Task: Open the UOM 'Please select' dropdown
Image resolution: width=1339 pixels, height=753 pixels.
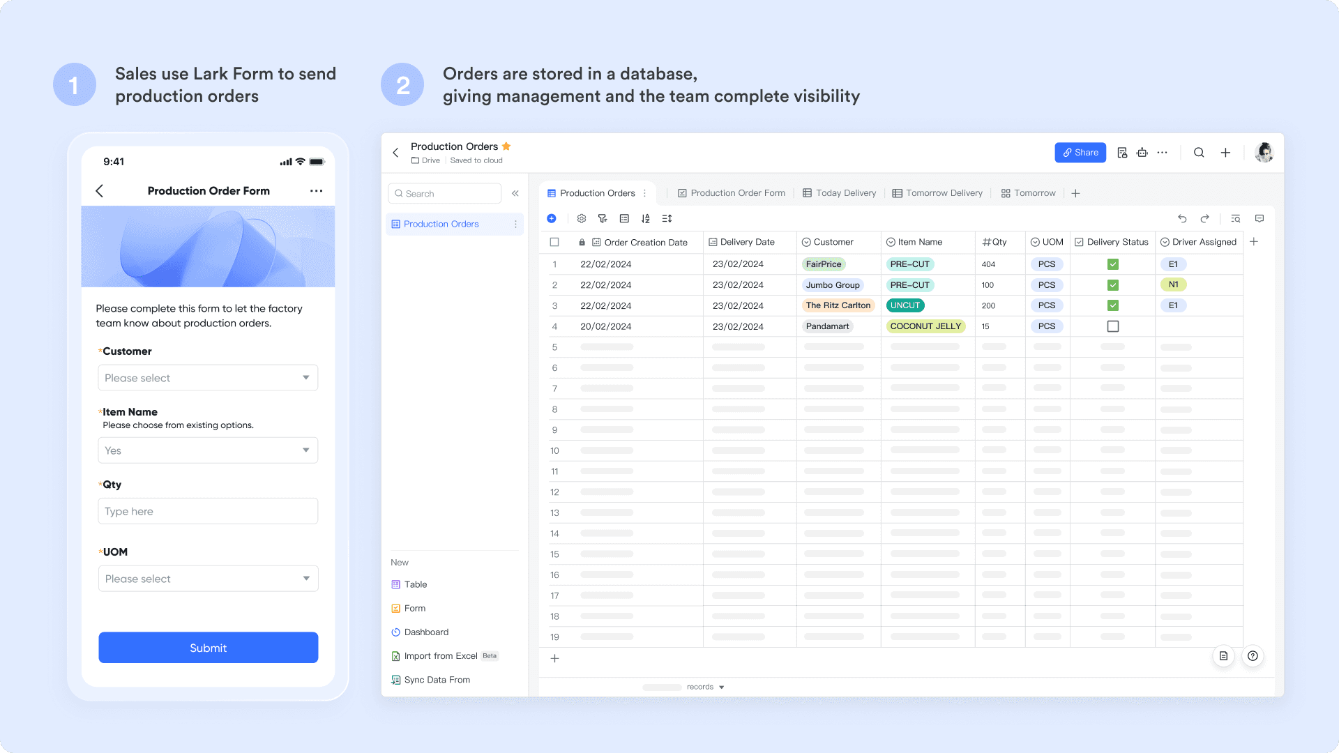Action: pyautogui.click(x=208, y=578)
